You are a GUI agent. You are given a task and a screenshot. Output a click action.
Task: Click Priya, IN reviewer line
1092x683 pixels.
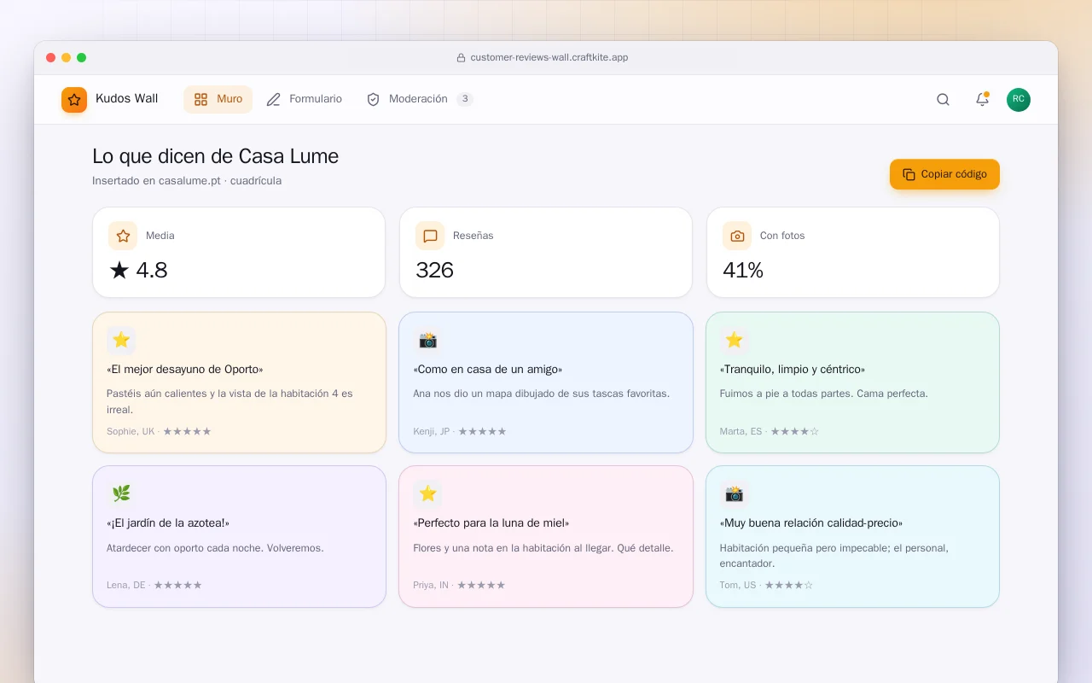click(459, 586)
